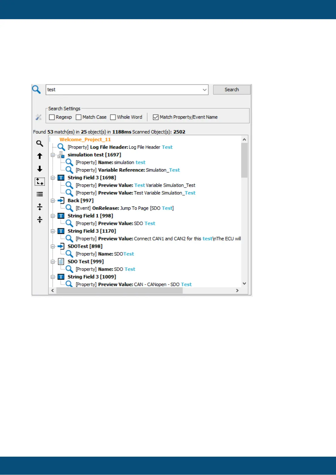
Task: Click the vertical scrollbar thumb in the results
Action: 245,160
